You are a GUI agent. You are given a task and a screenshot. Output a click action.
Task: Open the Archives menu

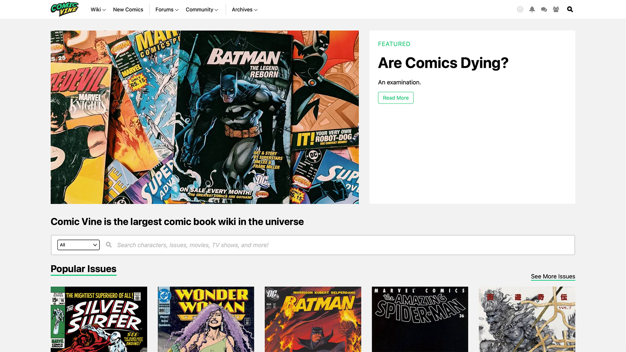[x=244, y=9]
